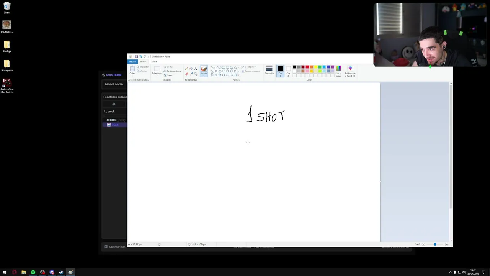Open Spotify from the taskbar
The image size is (490, 276).
point(33,272)
